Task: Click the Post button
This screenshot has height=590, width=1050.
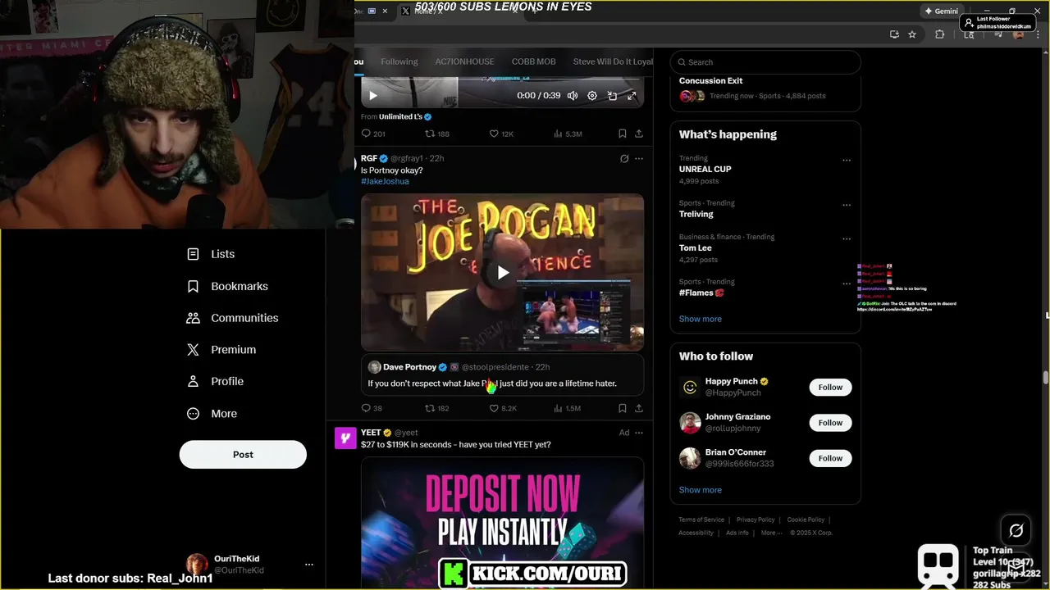Action: (x=243, y=455)
